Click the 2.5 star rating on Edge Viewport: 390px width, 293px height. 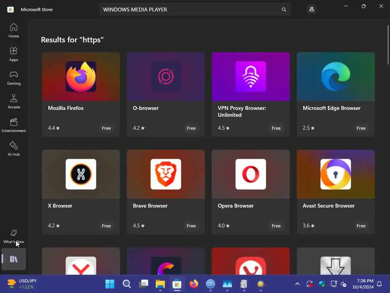point(308,128)
